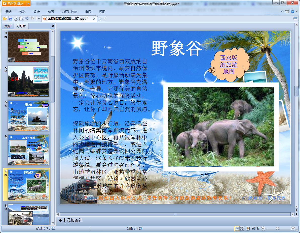Select the elephant photo on the slide
Viewport: 300px width, 233px height.
221,127
